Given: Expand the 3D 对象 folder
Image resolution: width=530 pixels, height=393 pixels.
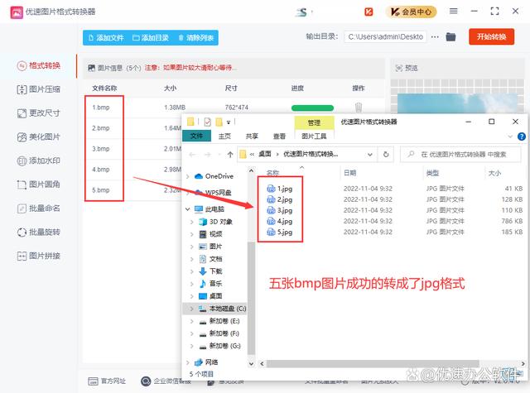Looking at the screenshot, I should 191,222.
